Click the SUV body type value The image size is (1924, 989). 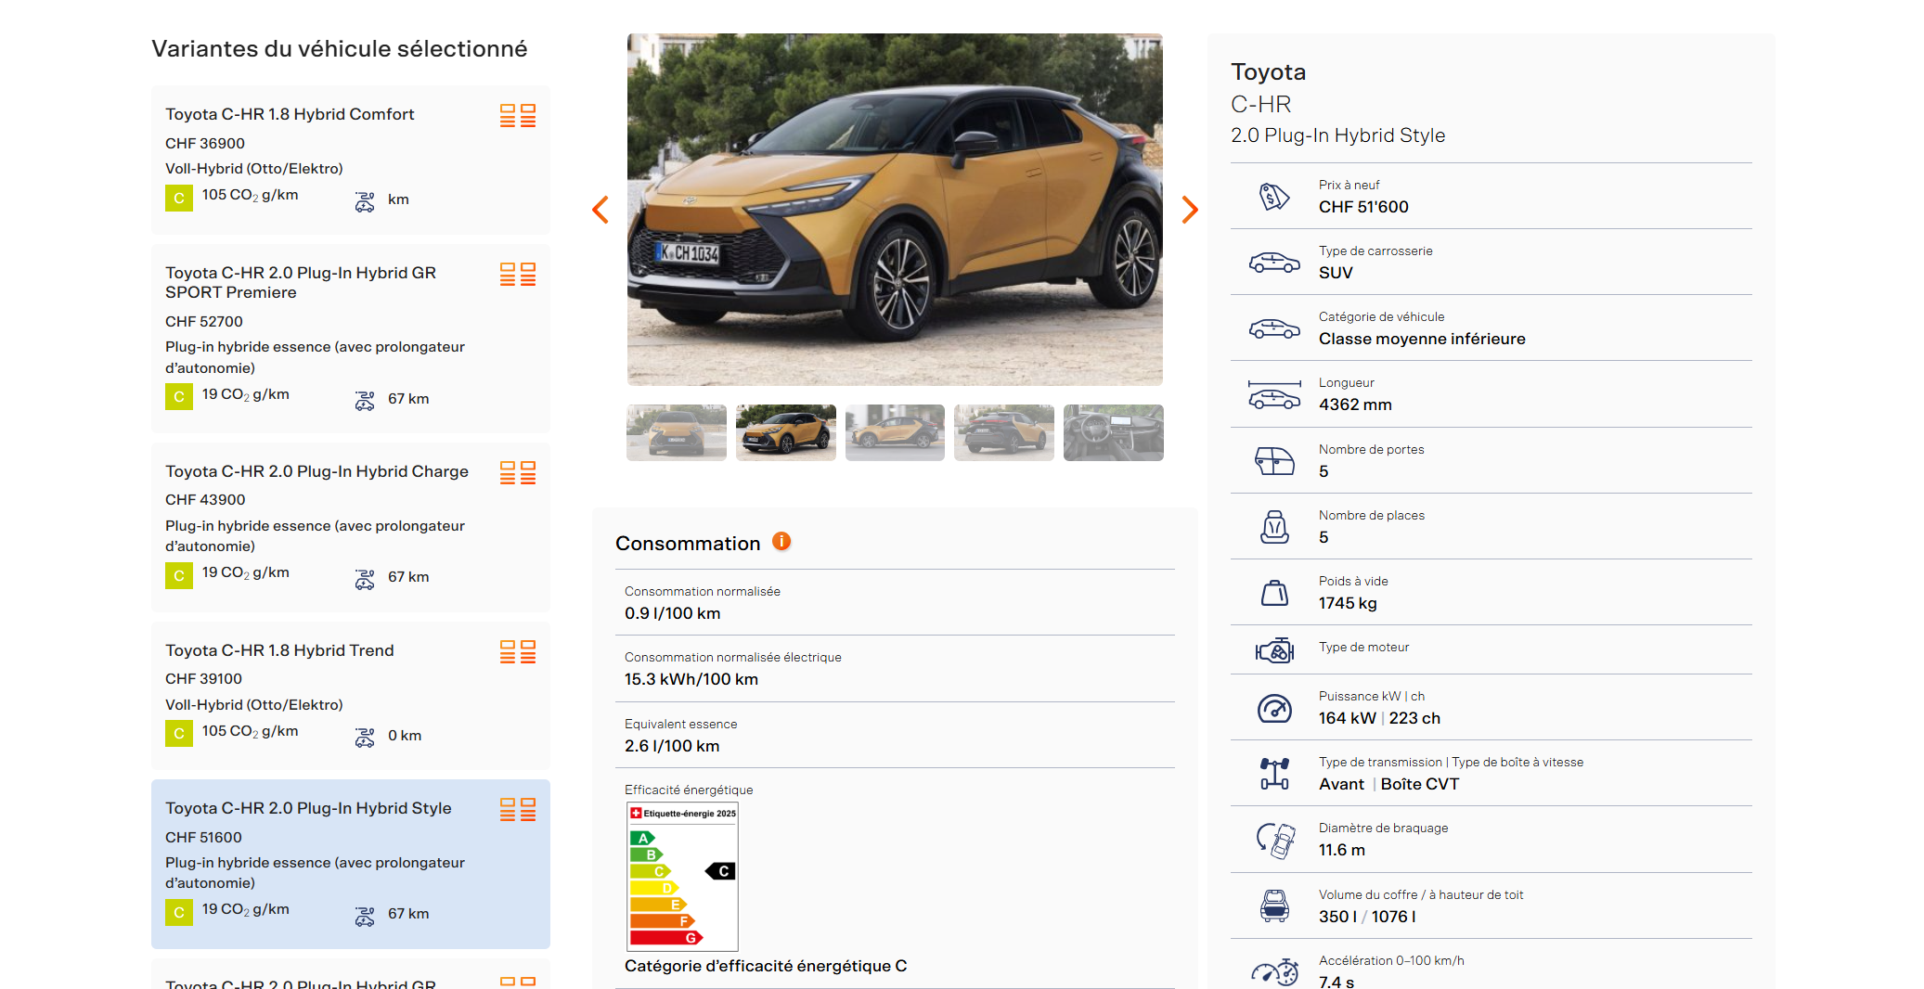[x=1336, y=273]
